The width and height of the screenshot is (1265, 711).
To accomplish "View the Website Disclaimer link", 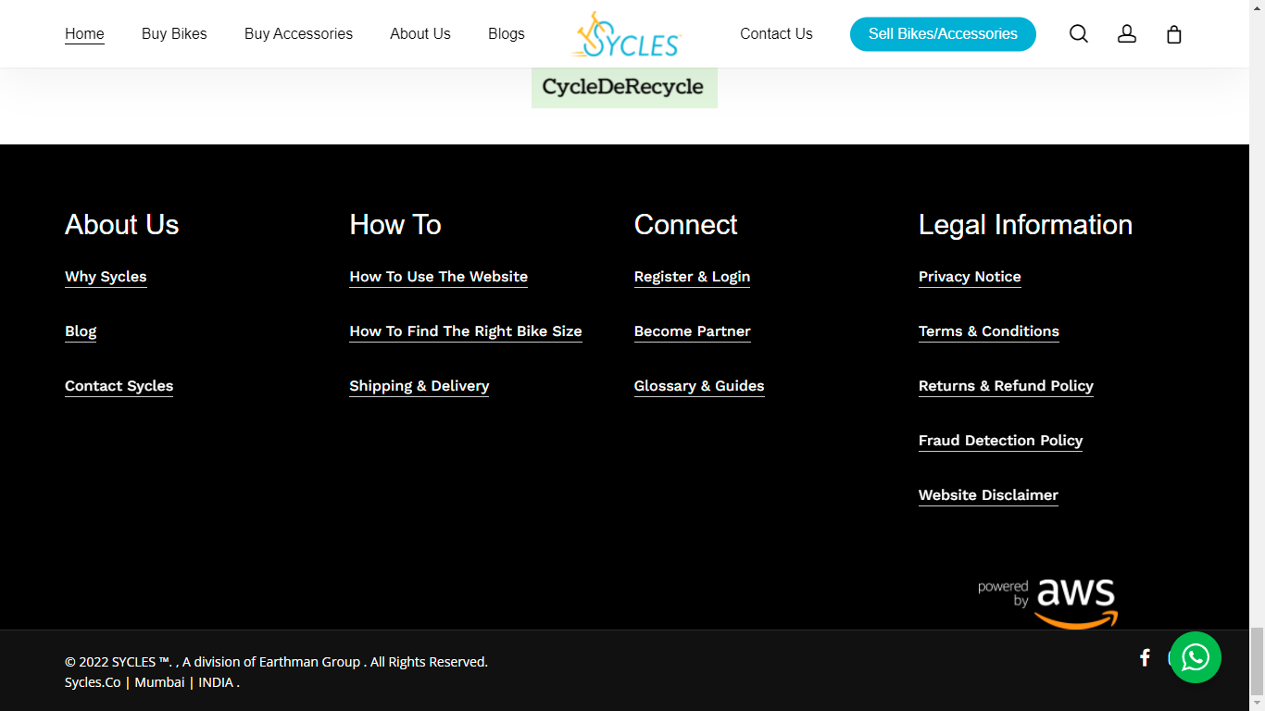I will 988,495.
